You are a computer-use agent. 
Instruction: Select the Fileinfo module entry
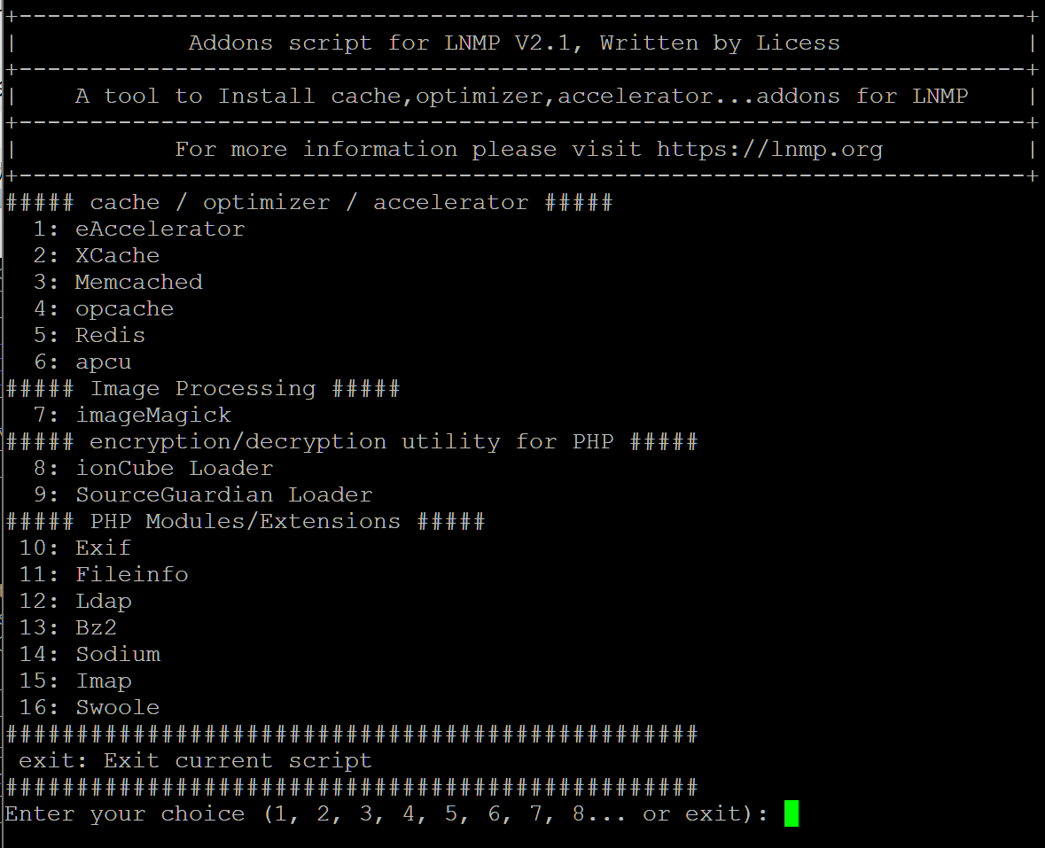tap(131, 574)
